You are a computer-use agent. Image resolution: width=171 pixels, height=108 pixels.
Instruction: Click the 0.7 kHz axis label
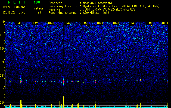(x=2, y=89)
